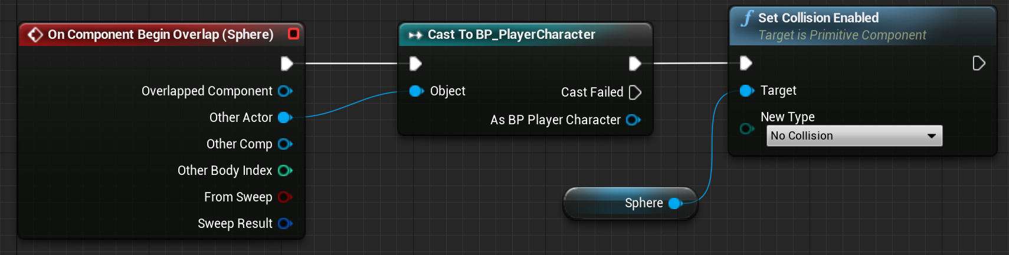1009x255 pixels.
Task: Click the Sphere variable output pin
Action: click(675, 204)
